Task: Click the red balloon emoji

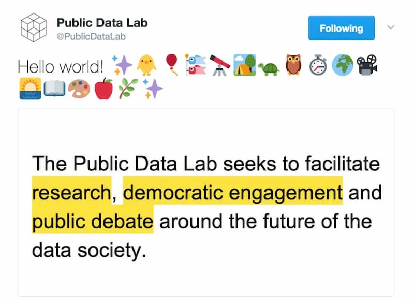Action: [171, 65]
